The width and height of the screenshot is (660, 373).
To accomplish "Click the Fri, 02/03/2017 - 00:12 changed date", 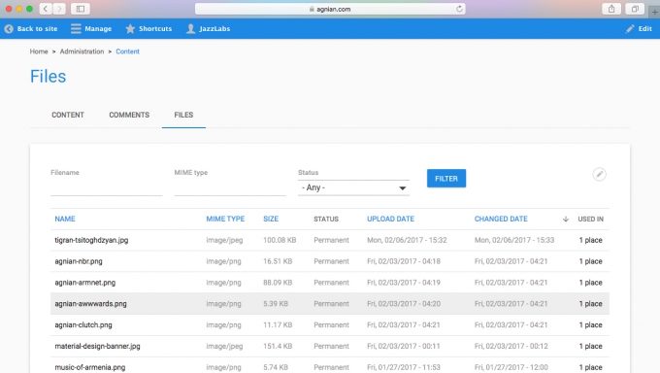I will coord(511,346).
